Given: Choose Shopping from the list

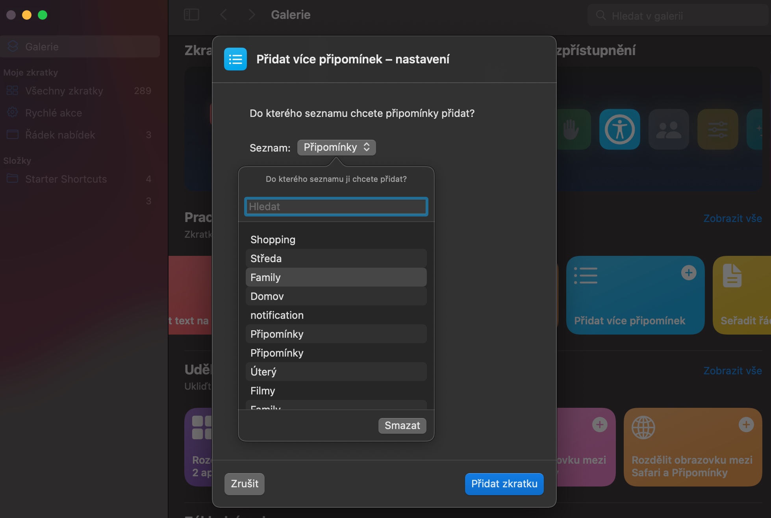Looking at the screenshot, I should pyautogui.click(x=336, y=240).
